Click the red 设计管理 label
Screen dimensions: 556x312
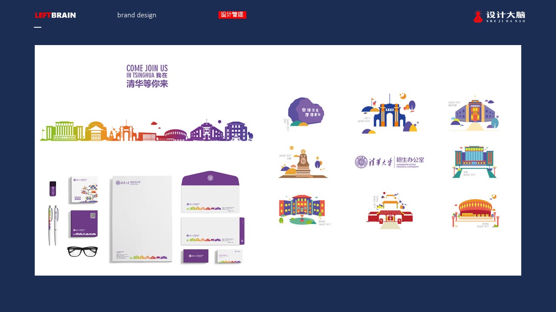[x=232, y=15]
